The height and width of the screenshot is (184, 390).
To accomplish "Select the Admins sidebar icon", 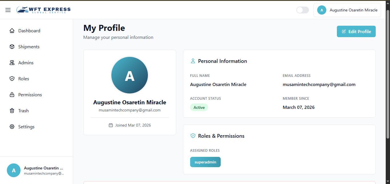I will tap(12, 63).
